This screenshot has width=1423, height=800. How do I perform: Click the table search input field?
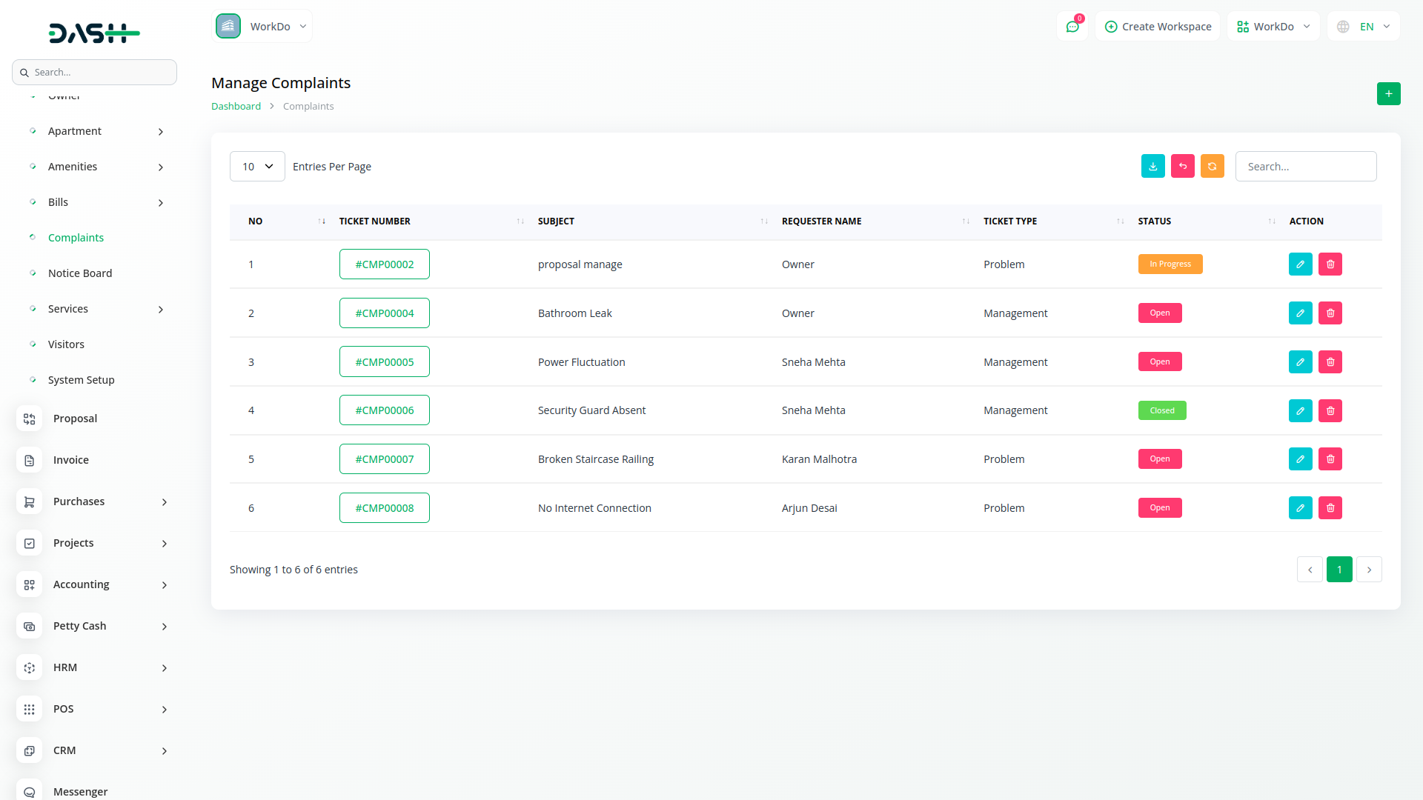click(1305, 167)
